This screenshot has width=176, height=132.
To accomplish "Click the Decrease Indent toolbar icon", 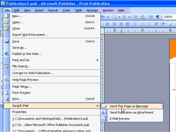I will tap(156, 24).
